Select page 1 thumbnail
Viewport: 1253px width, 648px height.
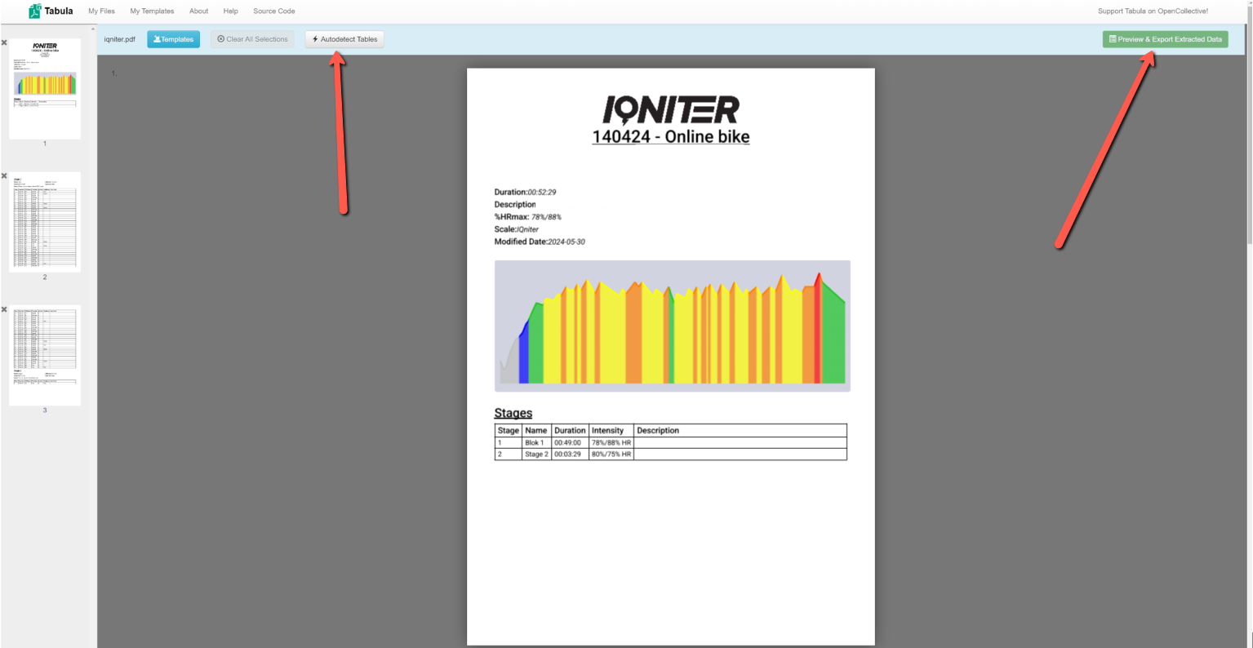(45, 89)
